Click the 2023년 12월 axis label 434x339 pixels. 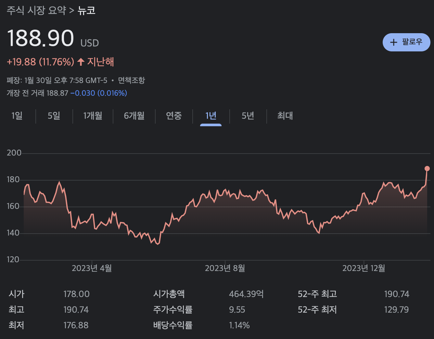tap(364, 268)
